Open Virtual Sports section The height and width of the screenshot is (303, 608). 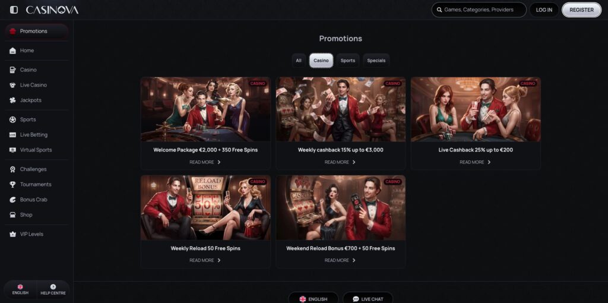36,150
